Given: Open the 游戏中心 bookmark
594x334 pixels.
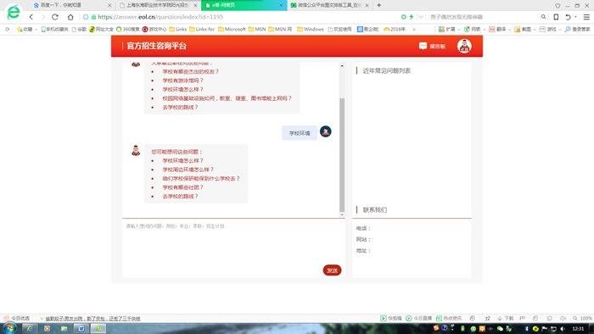Looking at the screenshot, I should (154, 29).
